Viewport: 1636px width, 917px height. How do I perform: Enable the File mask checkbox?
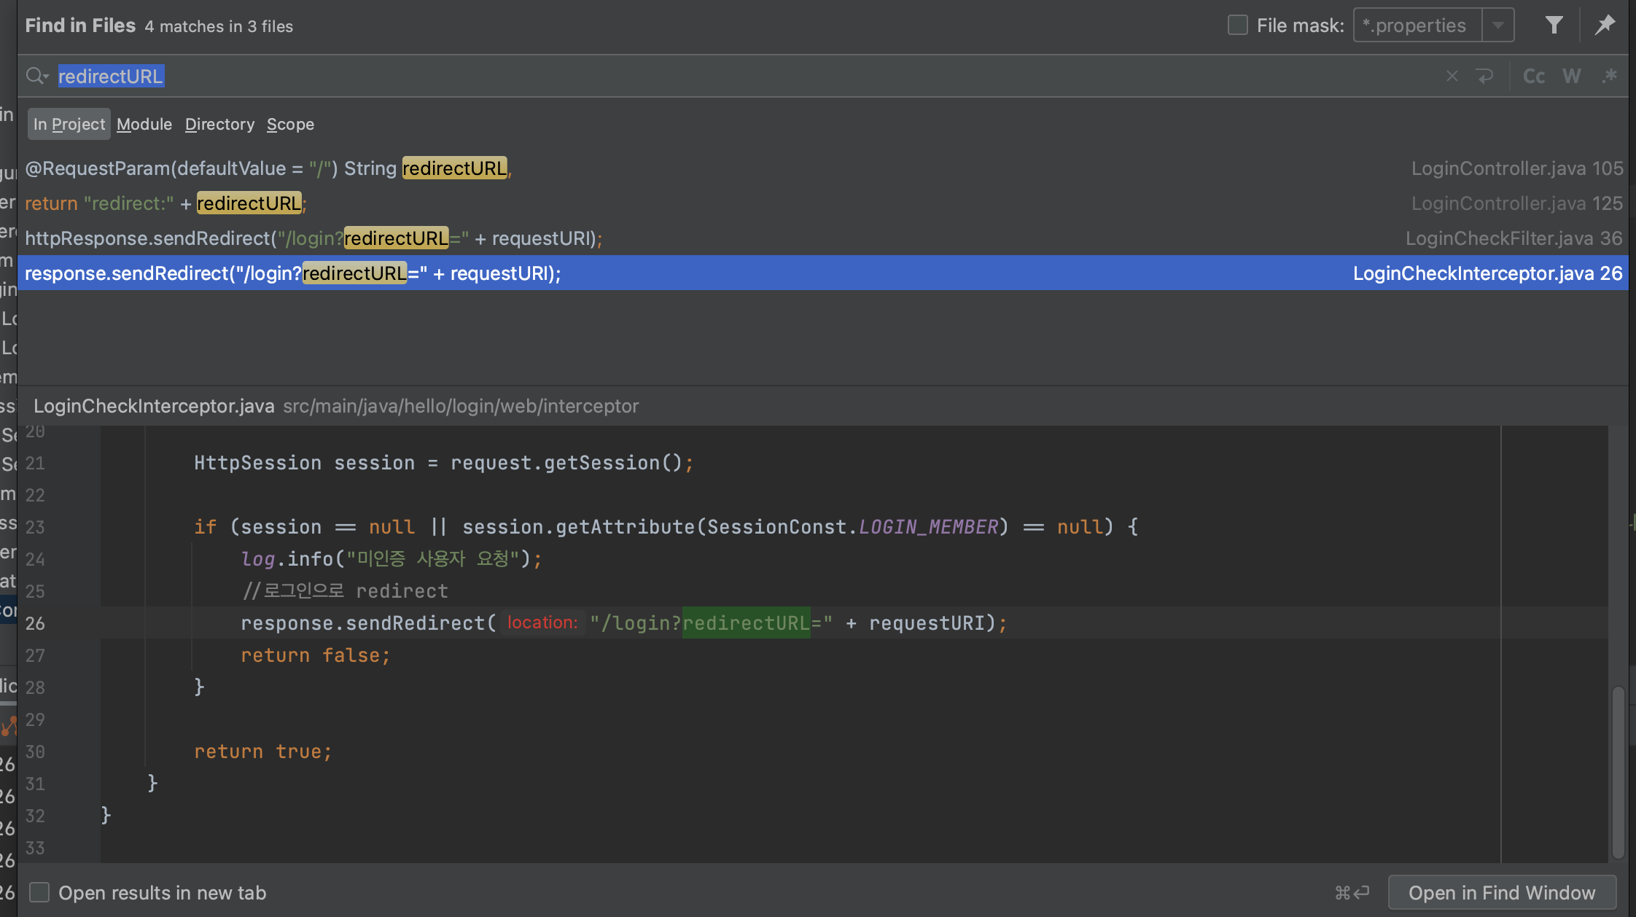coord(1237,26)
